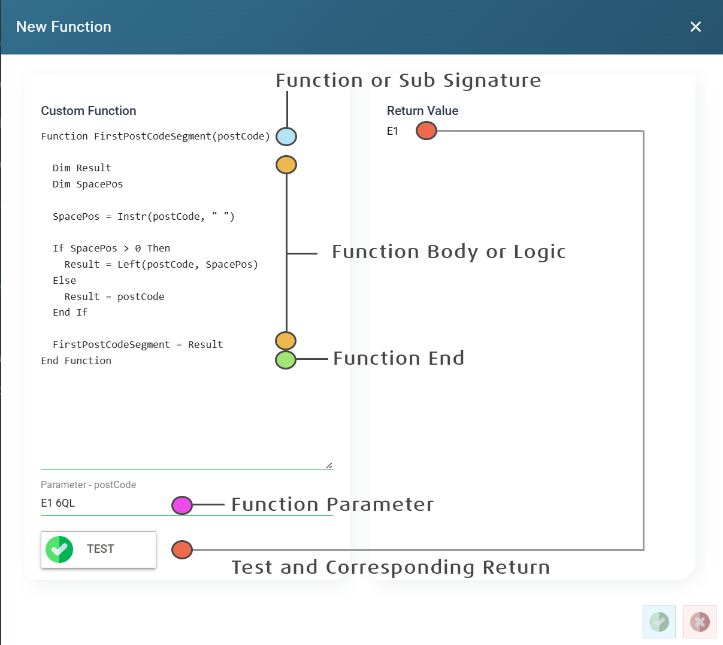
Task: Click the TEST button
Action: point(98,549)
